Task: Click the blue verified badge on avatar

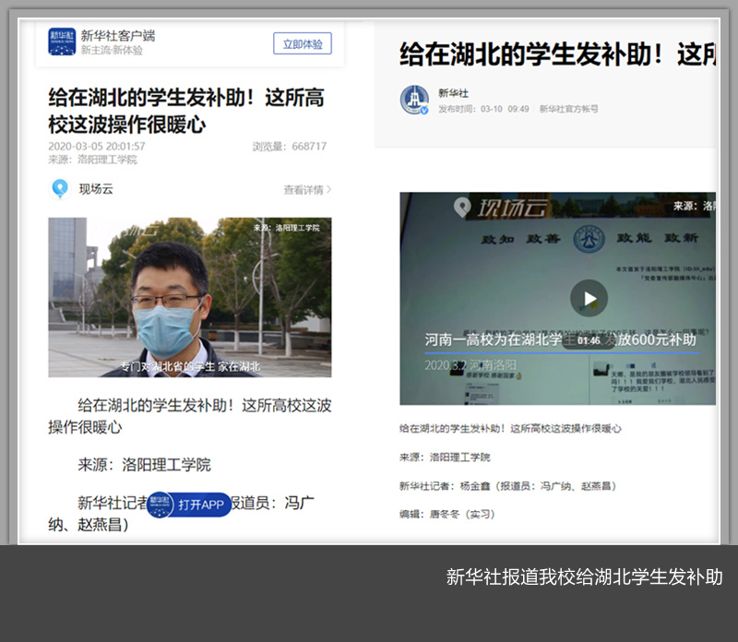Action: [424, 110]
